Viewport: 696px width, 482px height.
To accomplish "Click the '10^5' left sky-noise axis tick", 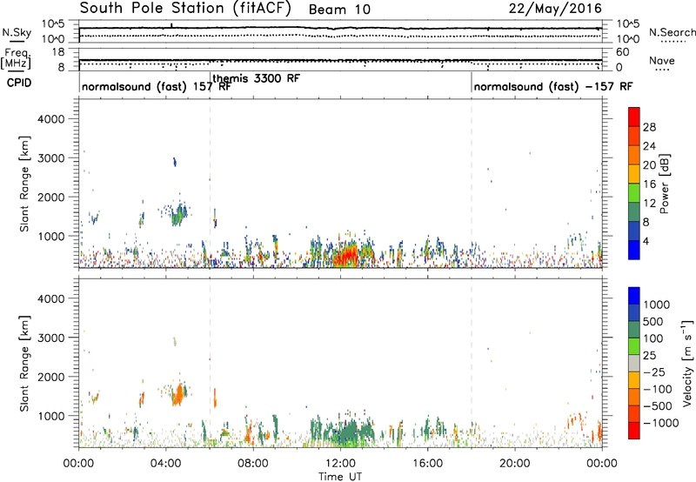I will 53,24.
